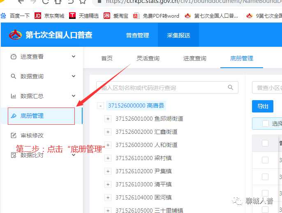
Task: Expand the 数据汇总 sidebar chevron
Action: tap(74, 96)
